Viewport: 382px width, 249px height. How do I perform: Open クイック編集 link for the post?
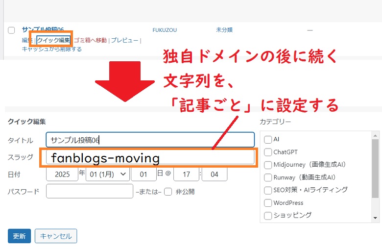coord(53,40)
